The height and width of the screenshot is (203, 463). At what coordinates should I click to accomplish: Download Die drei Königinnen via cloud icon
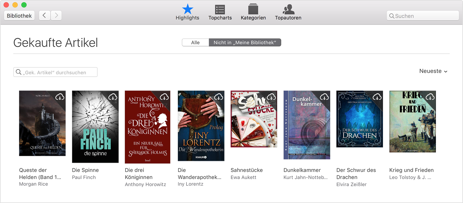point(164,97)
